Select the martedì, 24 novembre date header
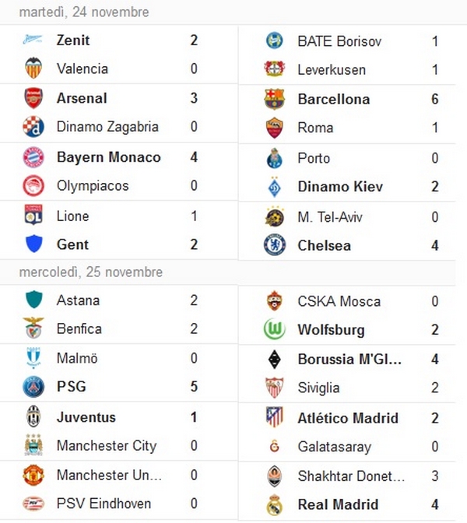This screenshot has width=467, height=523. pos(84,12)
